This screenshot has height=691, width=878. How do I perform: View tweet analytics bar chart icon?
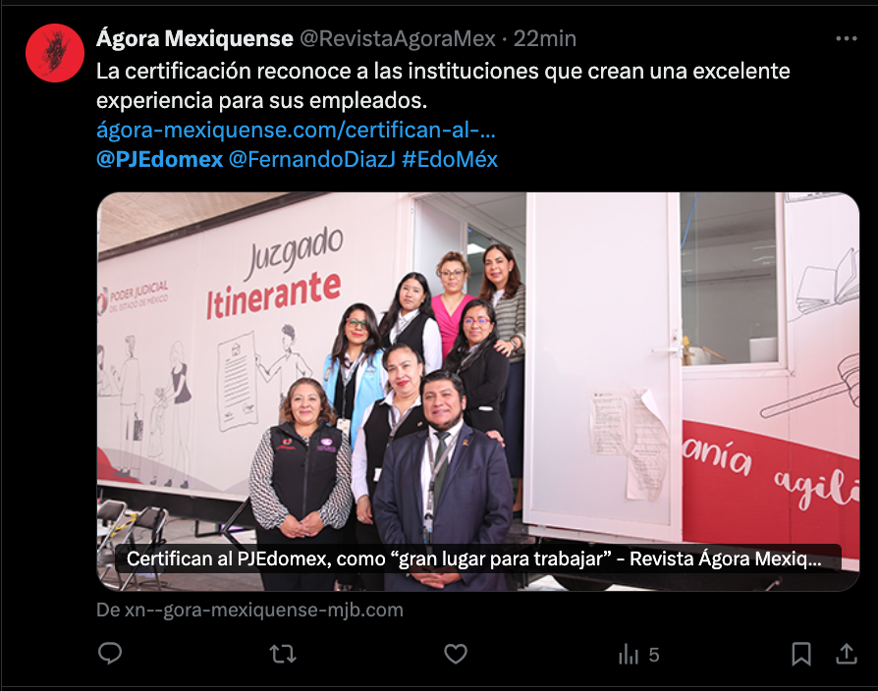[629, 654]
